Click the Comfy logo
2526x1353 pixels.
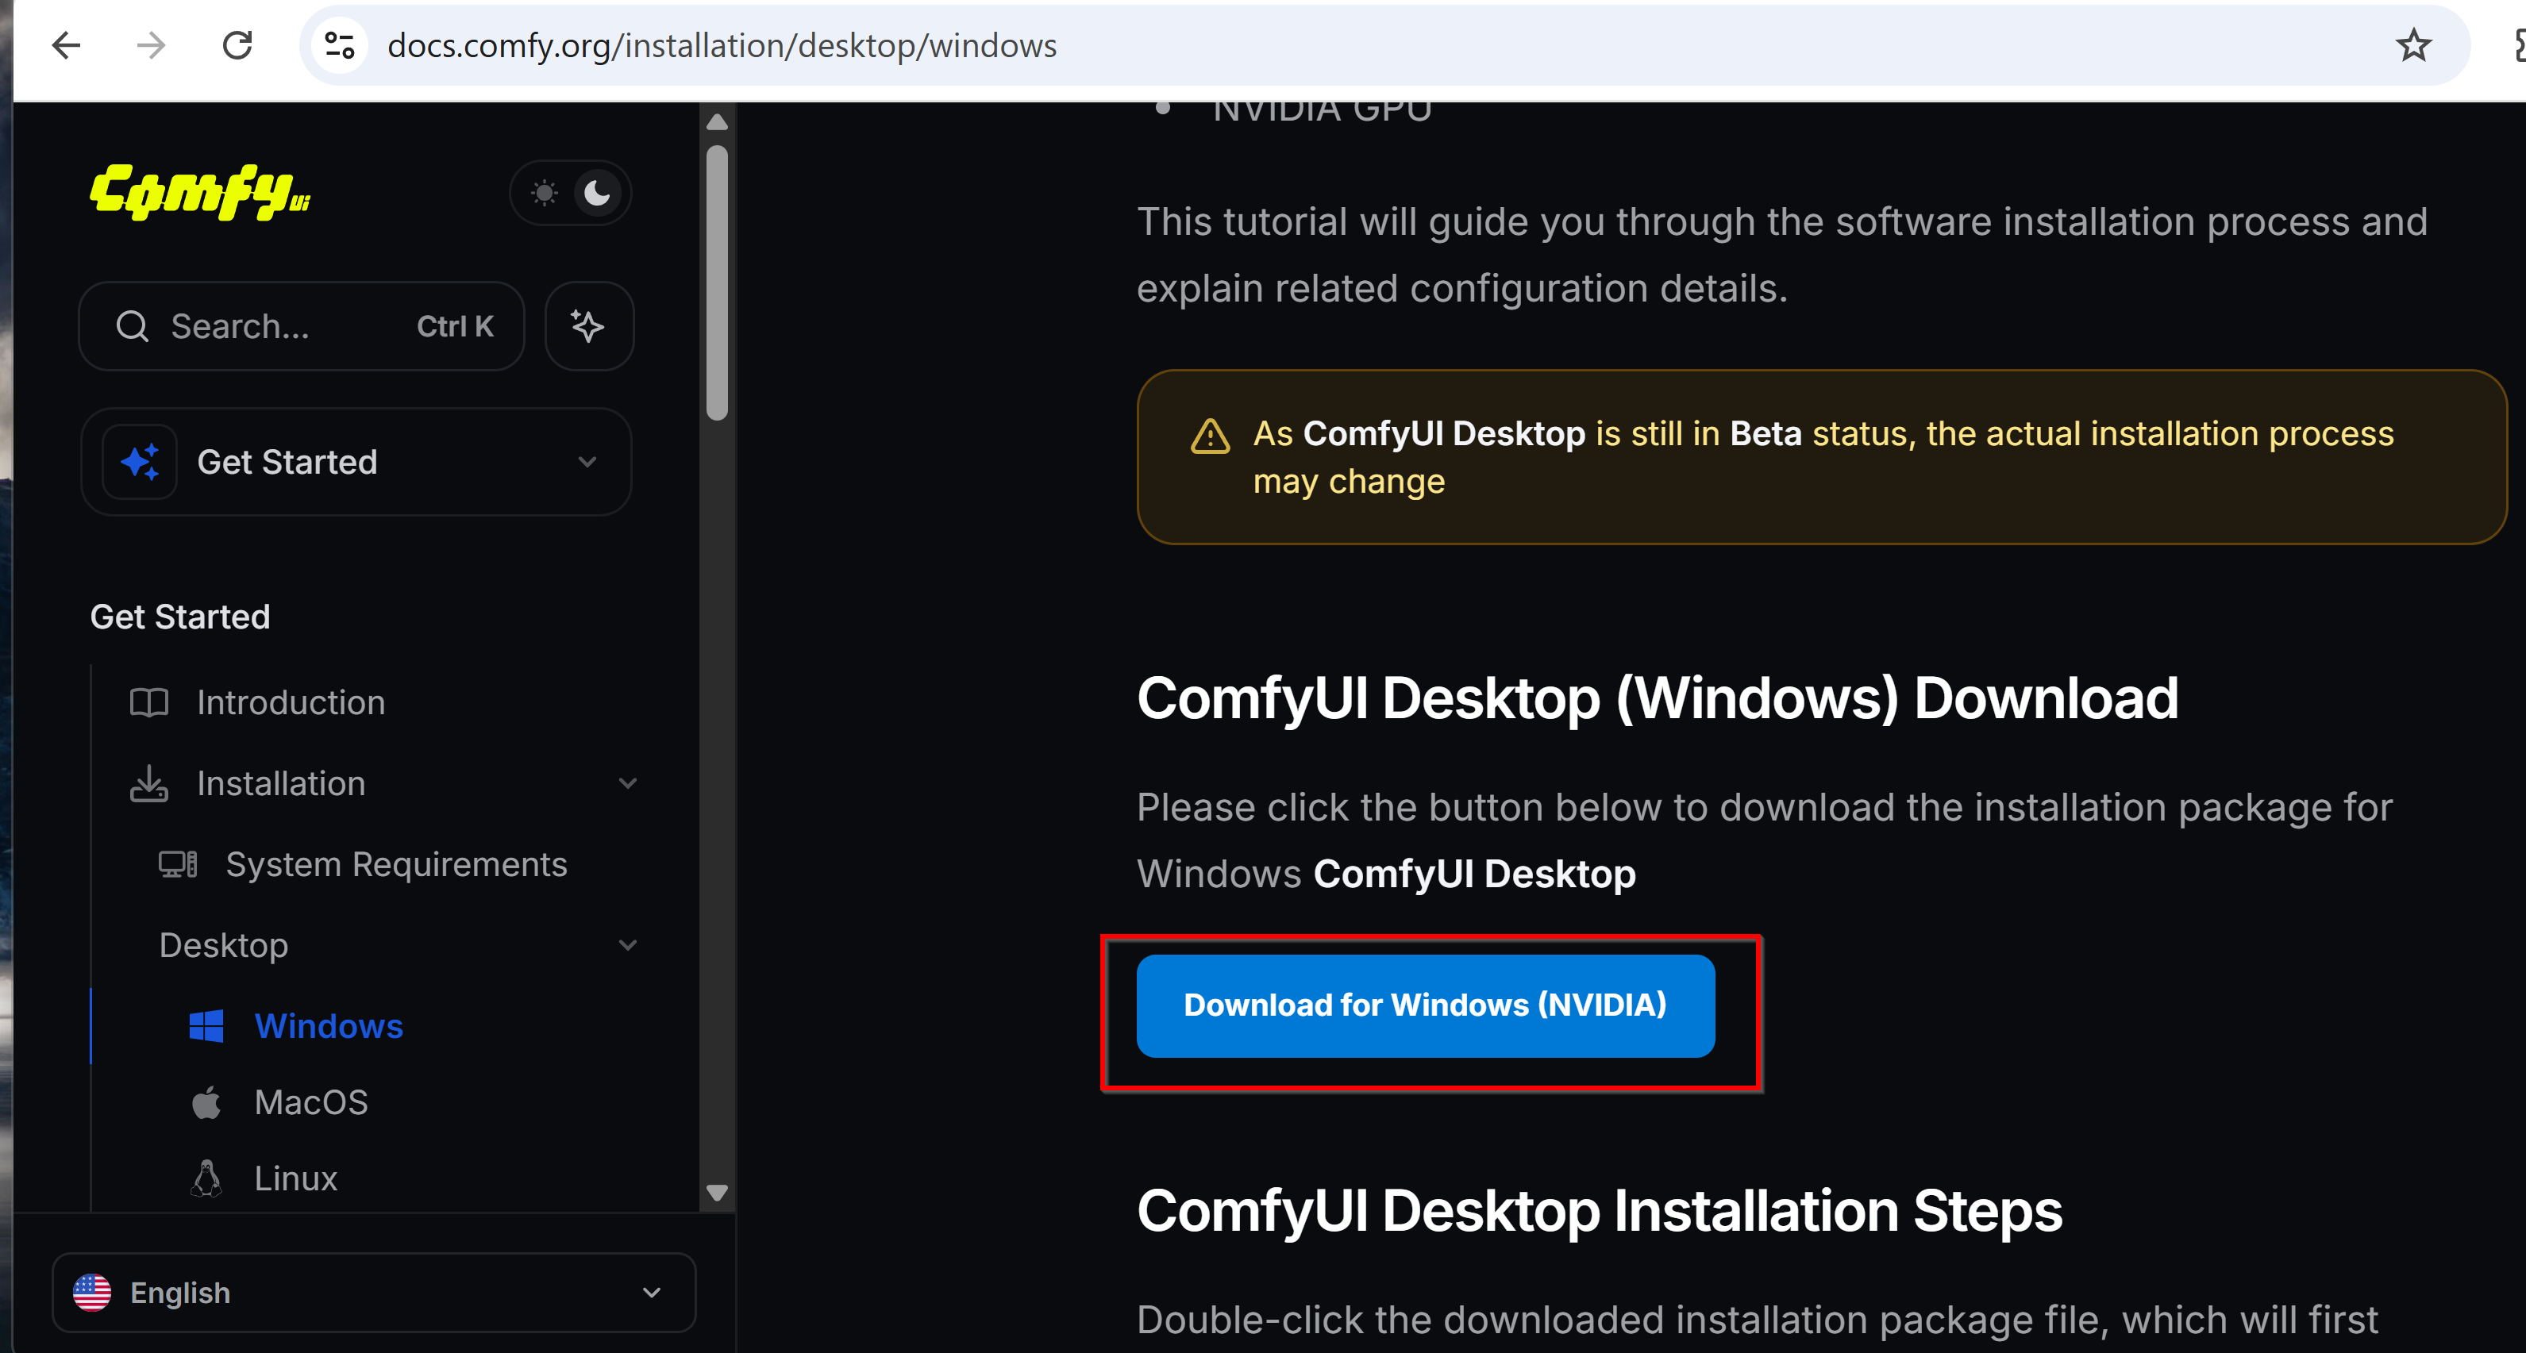pos(200,192)
